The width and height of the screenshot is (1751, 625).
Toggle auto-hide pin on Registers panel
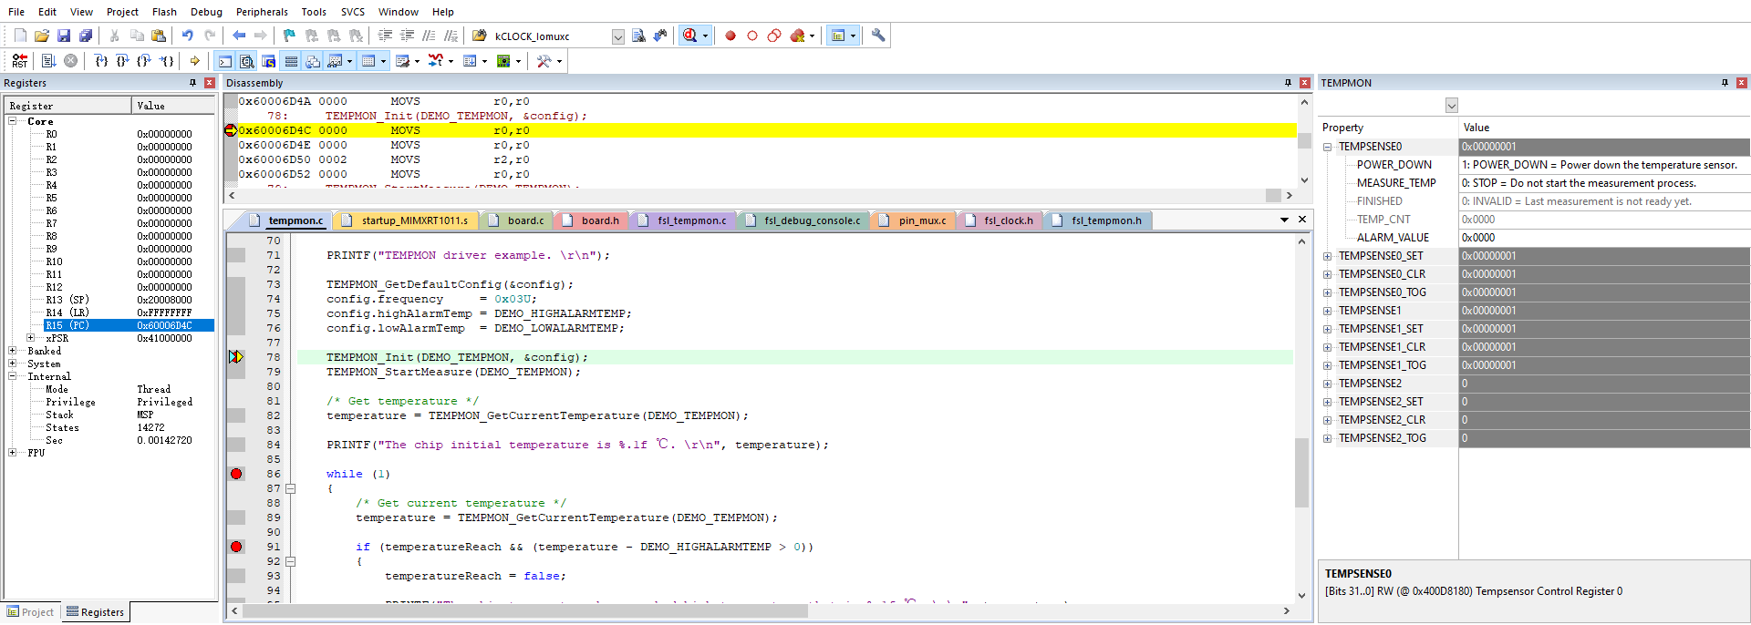(x=192, y=83)
